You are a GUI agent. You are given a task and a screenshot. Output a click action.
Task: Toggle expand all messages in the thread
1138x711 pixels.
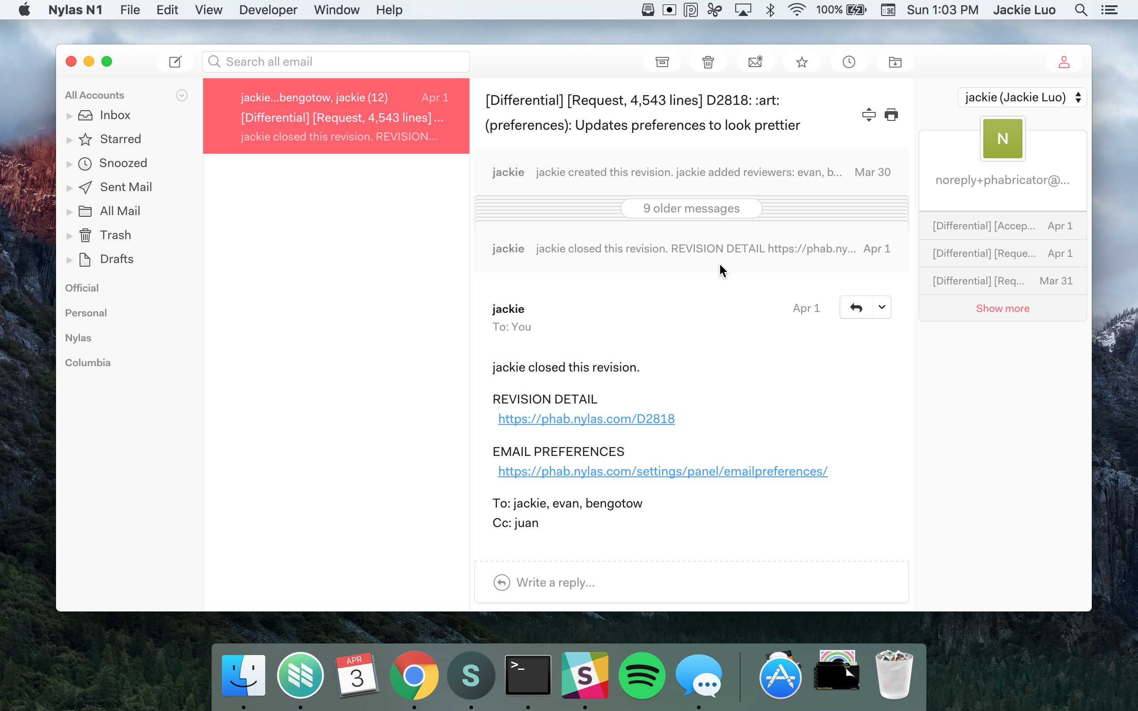tap(869, 115)
